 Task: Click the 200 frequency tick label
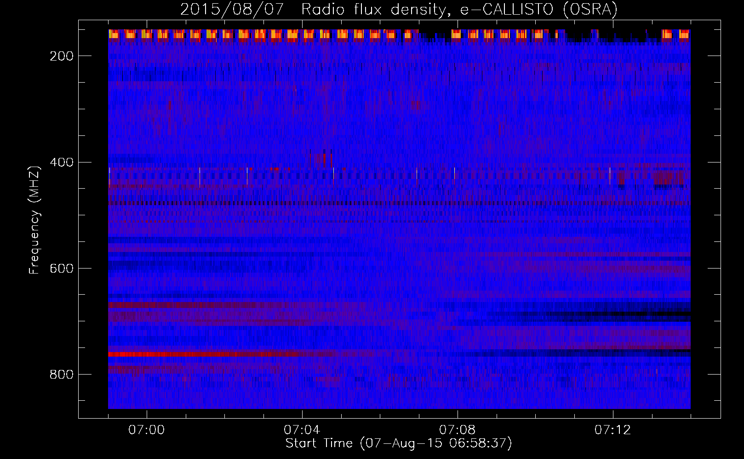coord(62,56)
